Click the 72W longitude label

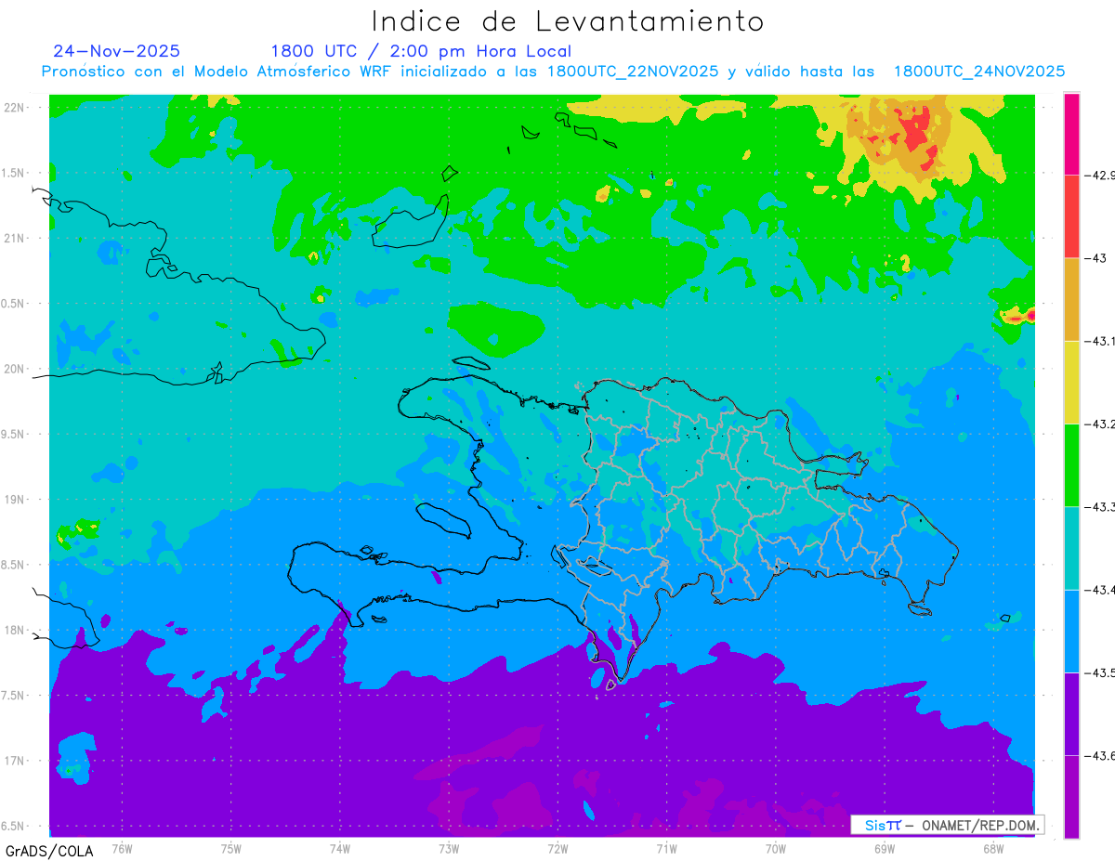[557, 848]
